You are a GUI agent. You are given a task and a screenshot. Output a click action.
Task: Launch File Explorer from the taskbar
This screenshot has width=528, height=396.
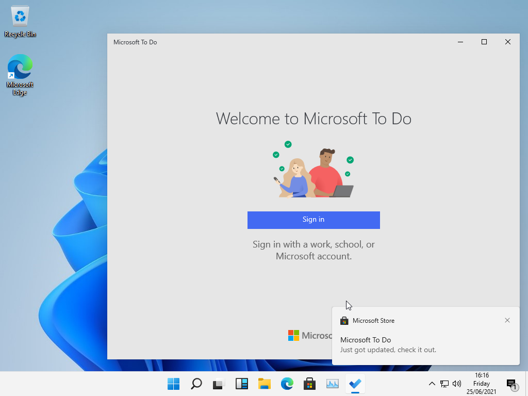coord(265,384)
